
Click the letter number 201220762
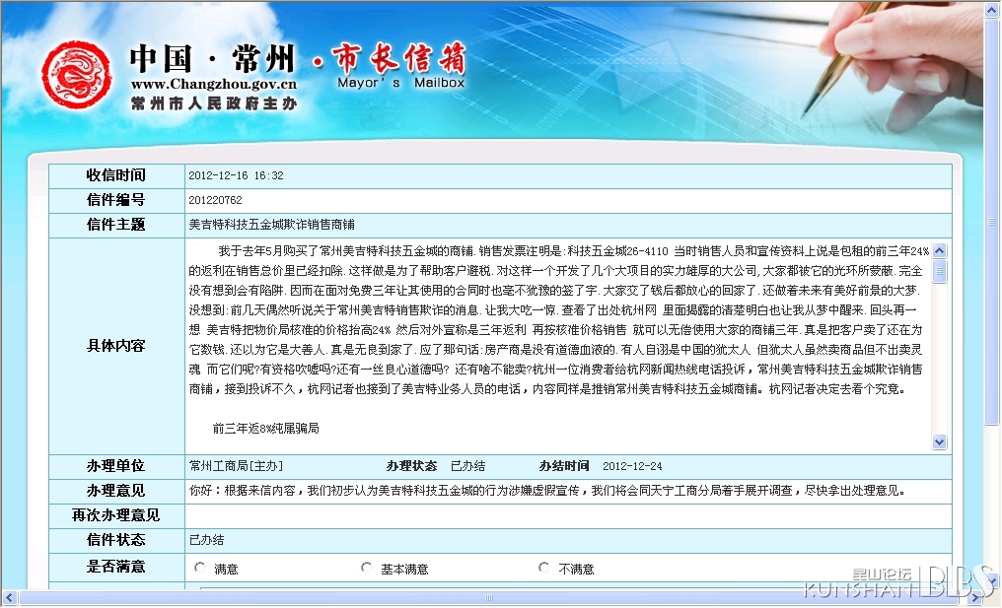point(215,201)
